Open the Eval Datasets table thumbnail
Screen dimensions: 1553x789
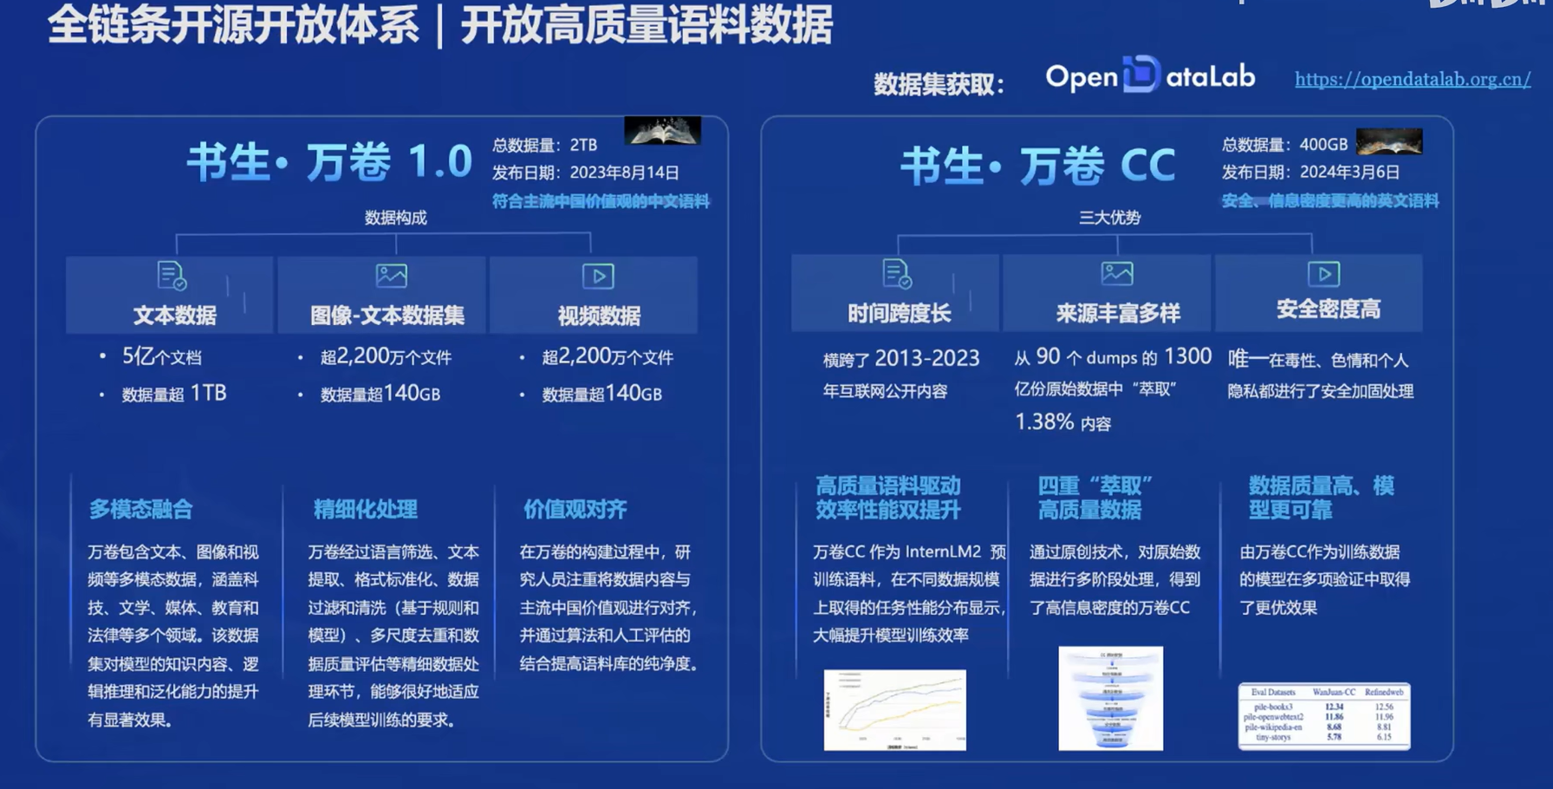tap(1324, 716)
